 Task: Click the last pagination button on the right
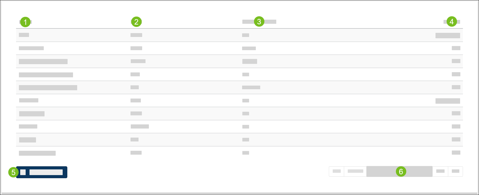coord(455,171)
